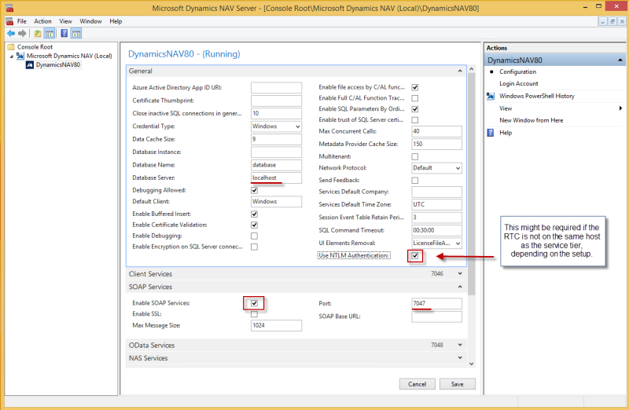Open the Window menu
This screenshot has width=629, height=410.
[x=90, y=21]
